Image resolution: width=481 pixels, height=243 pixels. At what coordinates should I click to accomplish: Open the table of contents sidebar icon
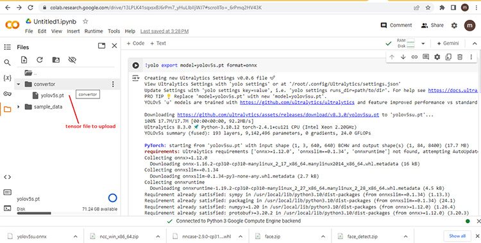click(7, 47)
